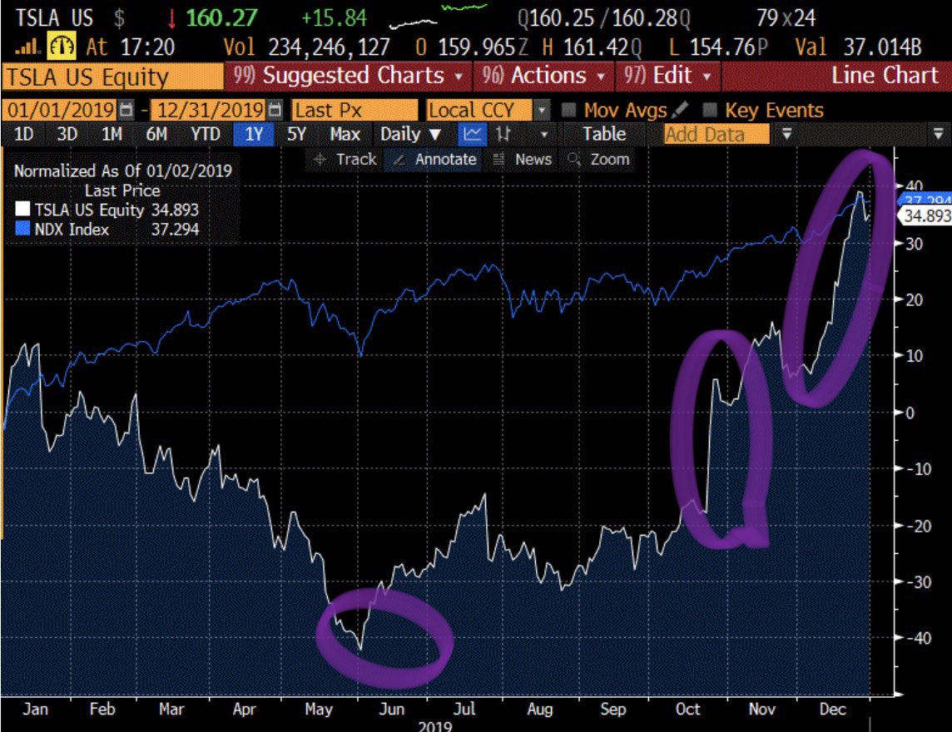952x732 pixels.
Task: Click the NDX Index legend label
Action: point(72,229)
